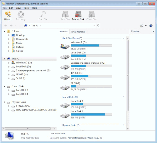Click the Close Disk toolbar icon
Image resolution: width=157 pixels, height=143 pixels.
point(92,14)
